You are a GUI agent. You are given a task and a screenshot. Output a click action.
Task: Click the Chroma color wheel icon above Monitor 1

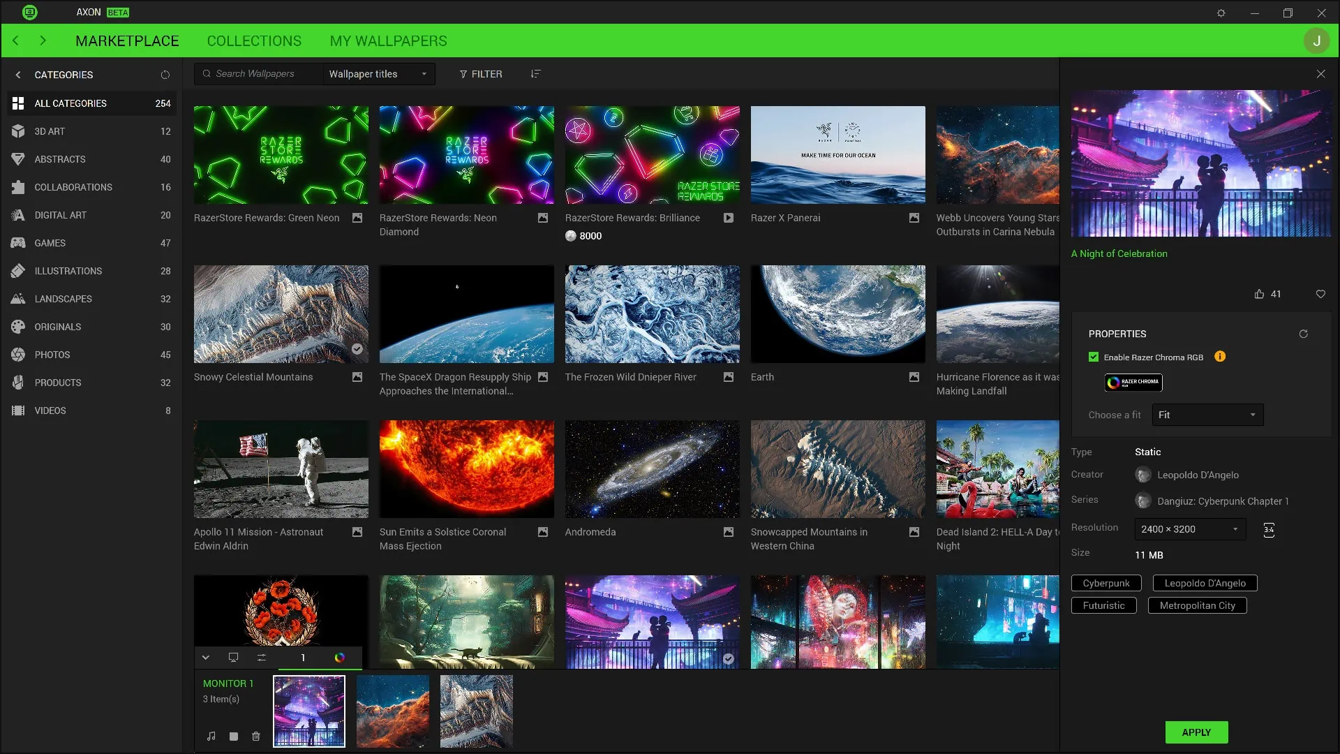(341, 658)
